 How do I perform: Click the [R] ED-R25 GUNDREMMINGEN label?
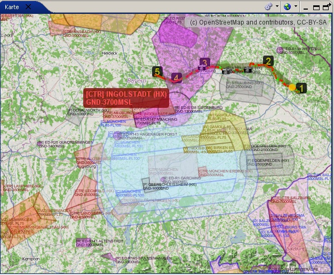pyautogui.click(x=66, y=144)
